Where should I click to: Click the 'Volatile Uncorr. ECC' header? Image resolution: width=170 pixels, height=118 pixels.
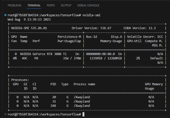(145, 37)
